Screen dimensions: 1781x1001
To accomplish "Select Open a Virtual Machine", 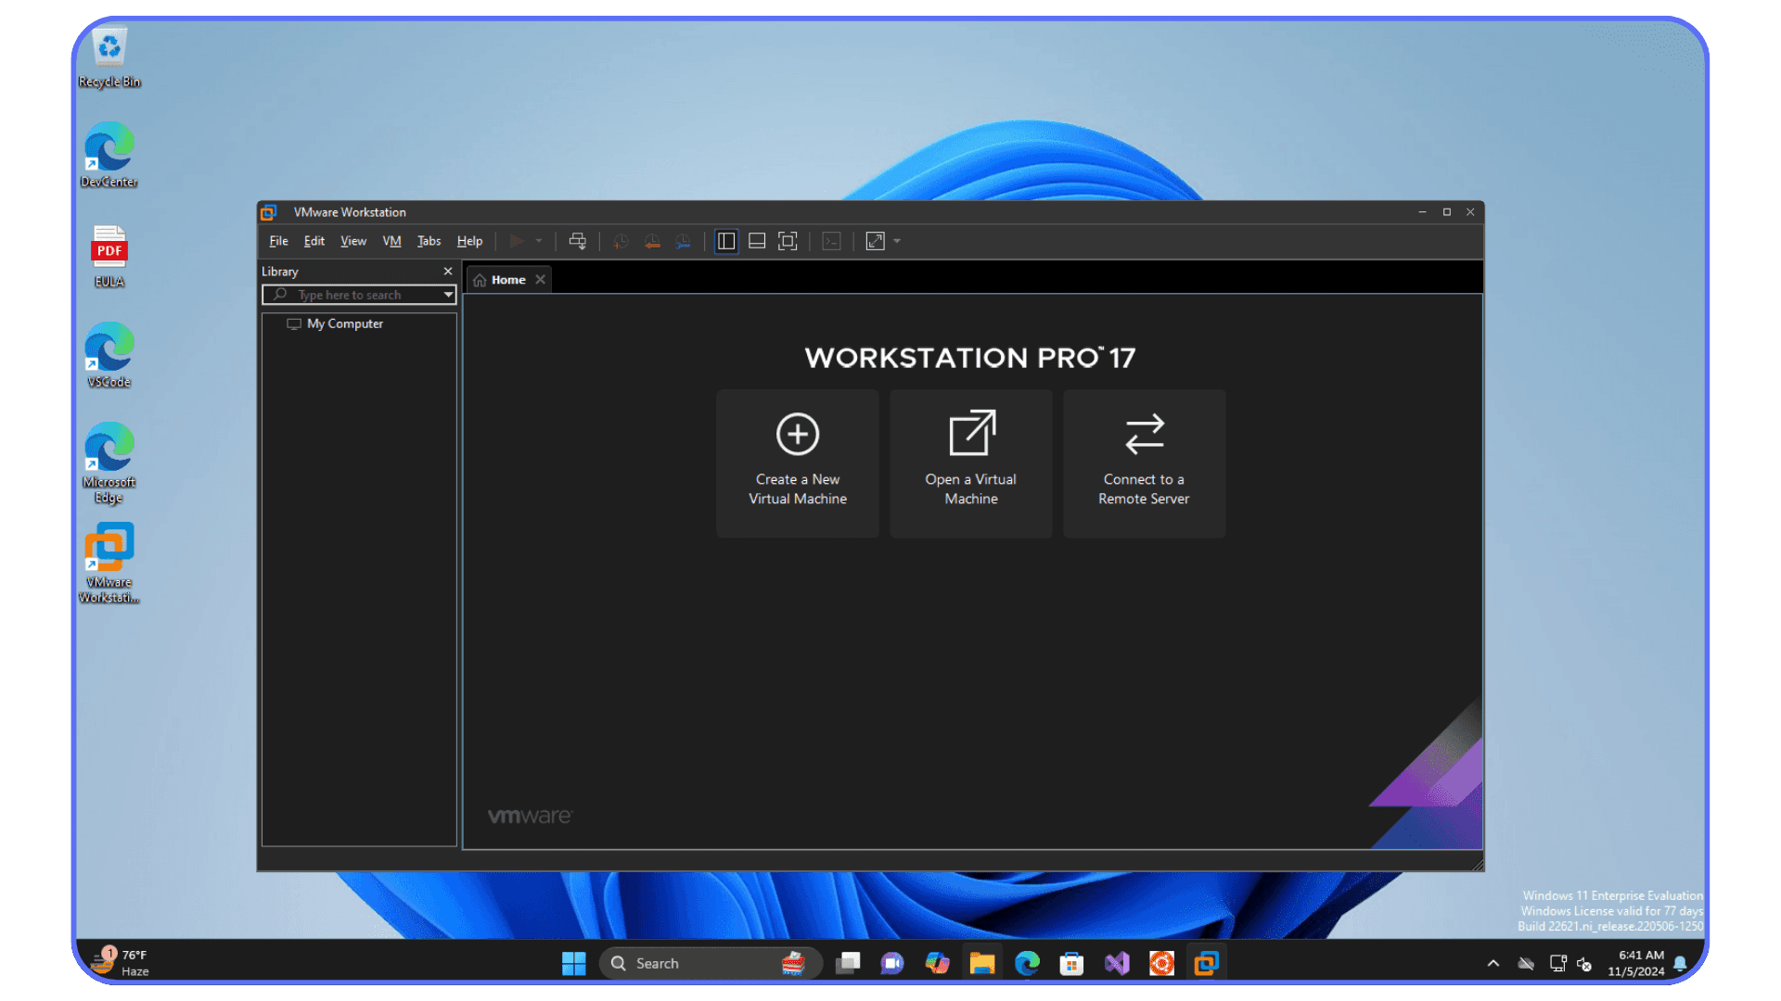I will coord(970,463).
